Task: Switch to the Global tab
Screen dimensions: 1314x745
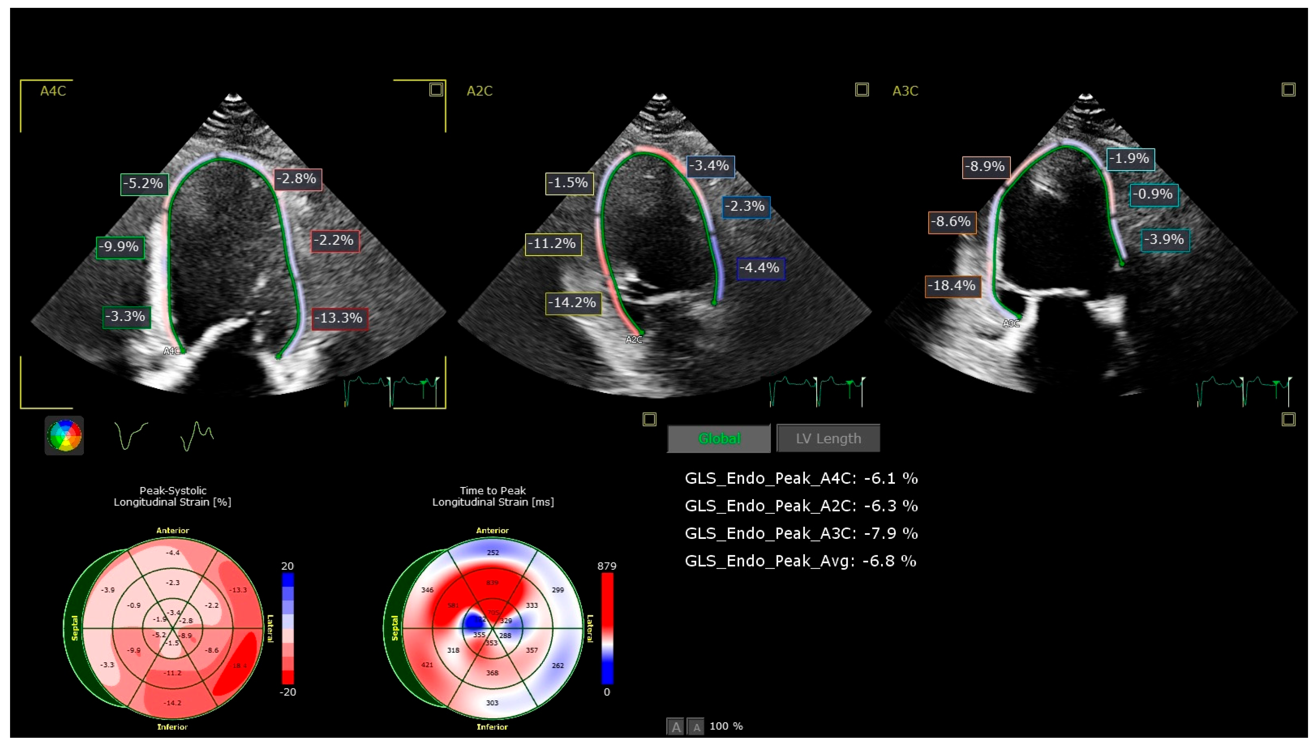Action: pyautogui.click(x=719, y=439)
